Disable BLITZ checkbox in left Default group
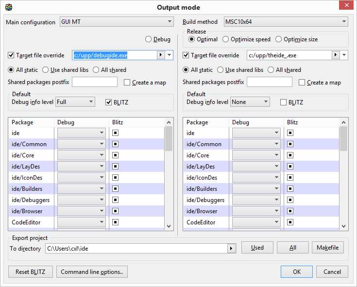Viewport: 357px width, 287px height. click(x=109, y=102)
